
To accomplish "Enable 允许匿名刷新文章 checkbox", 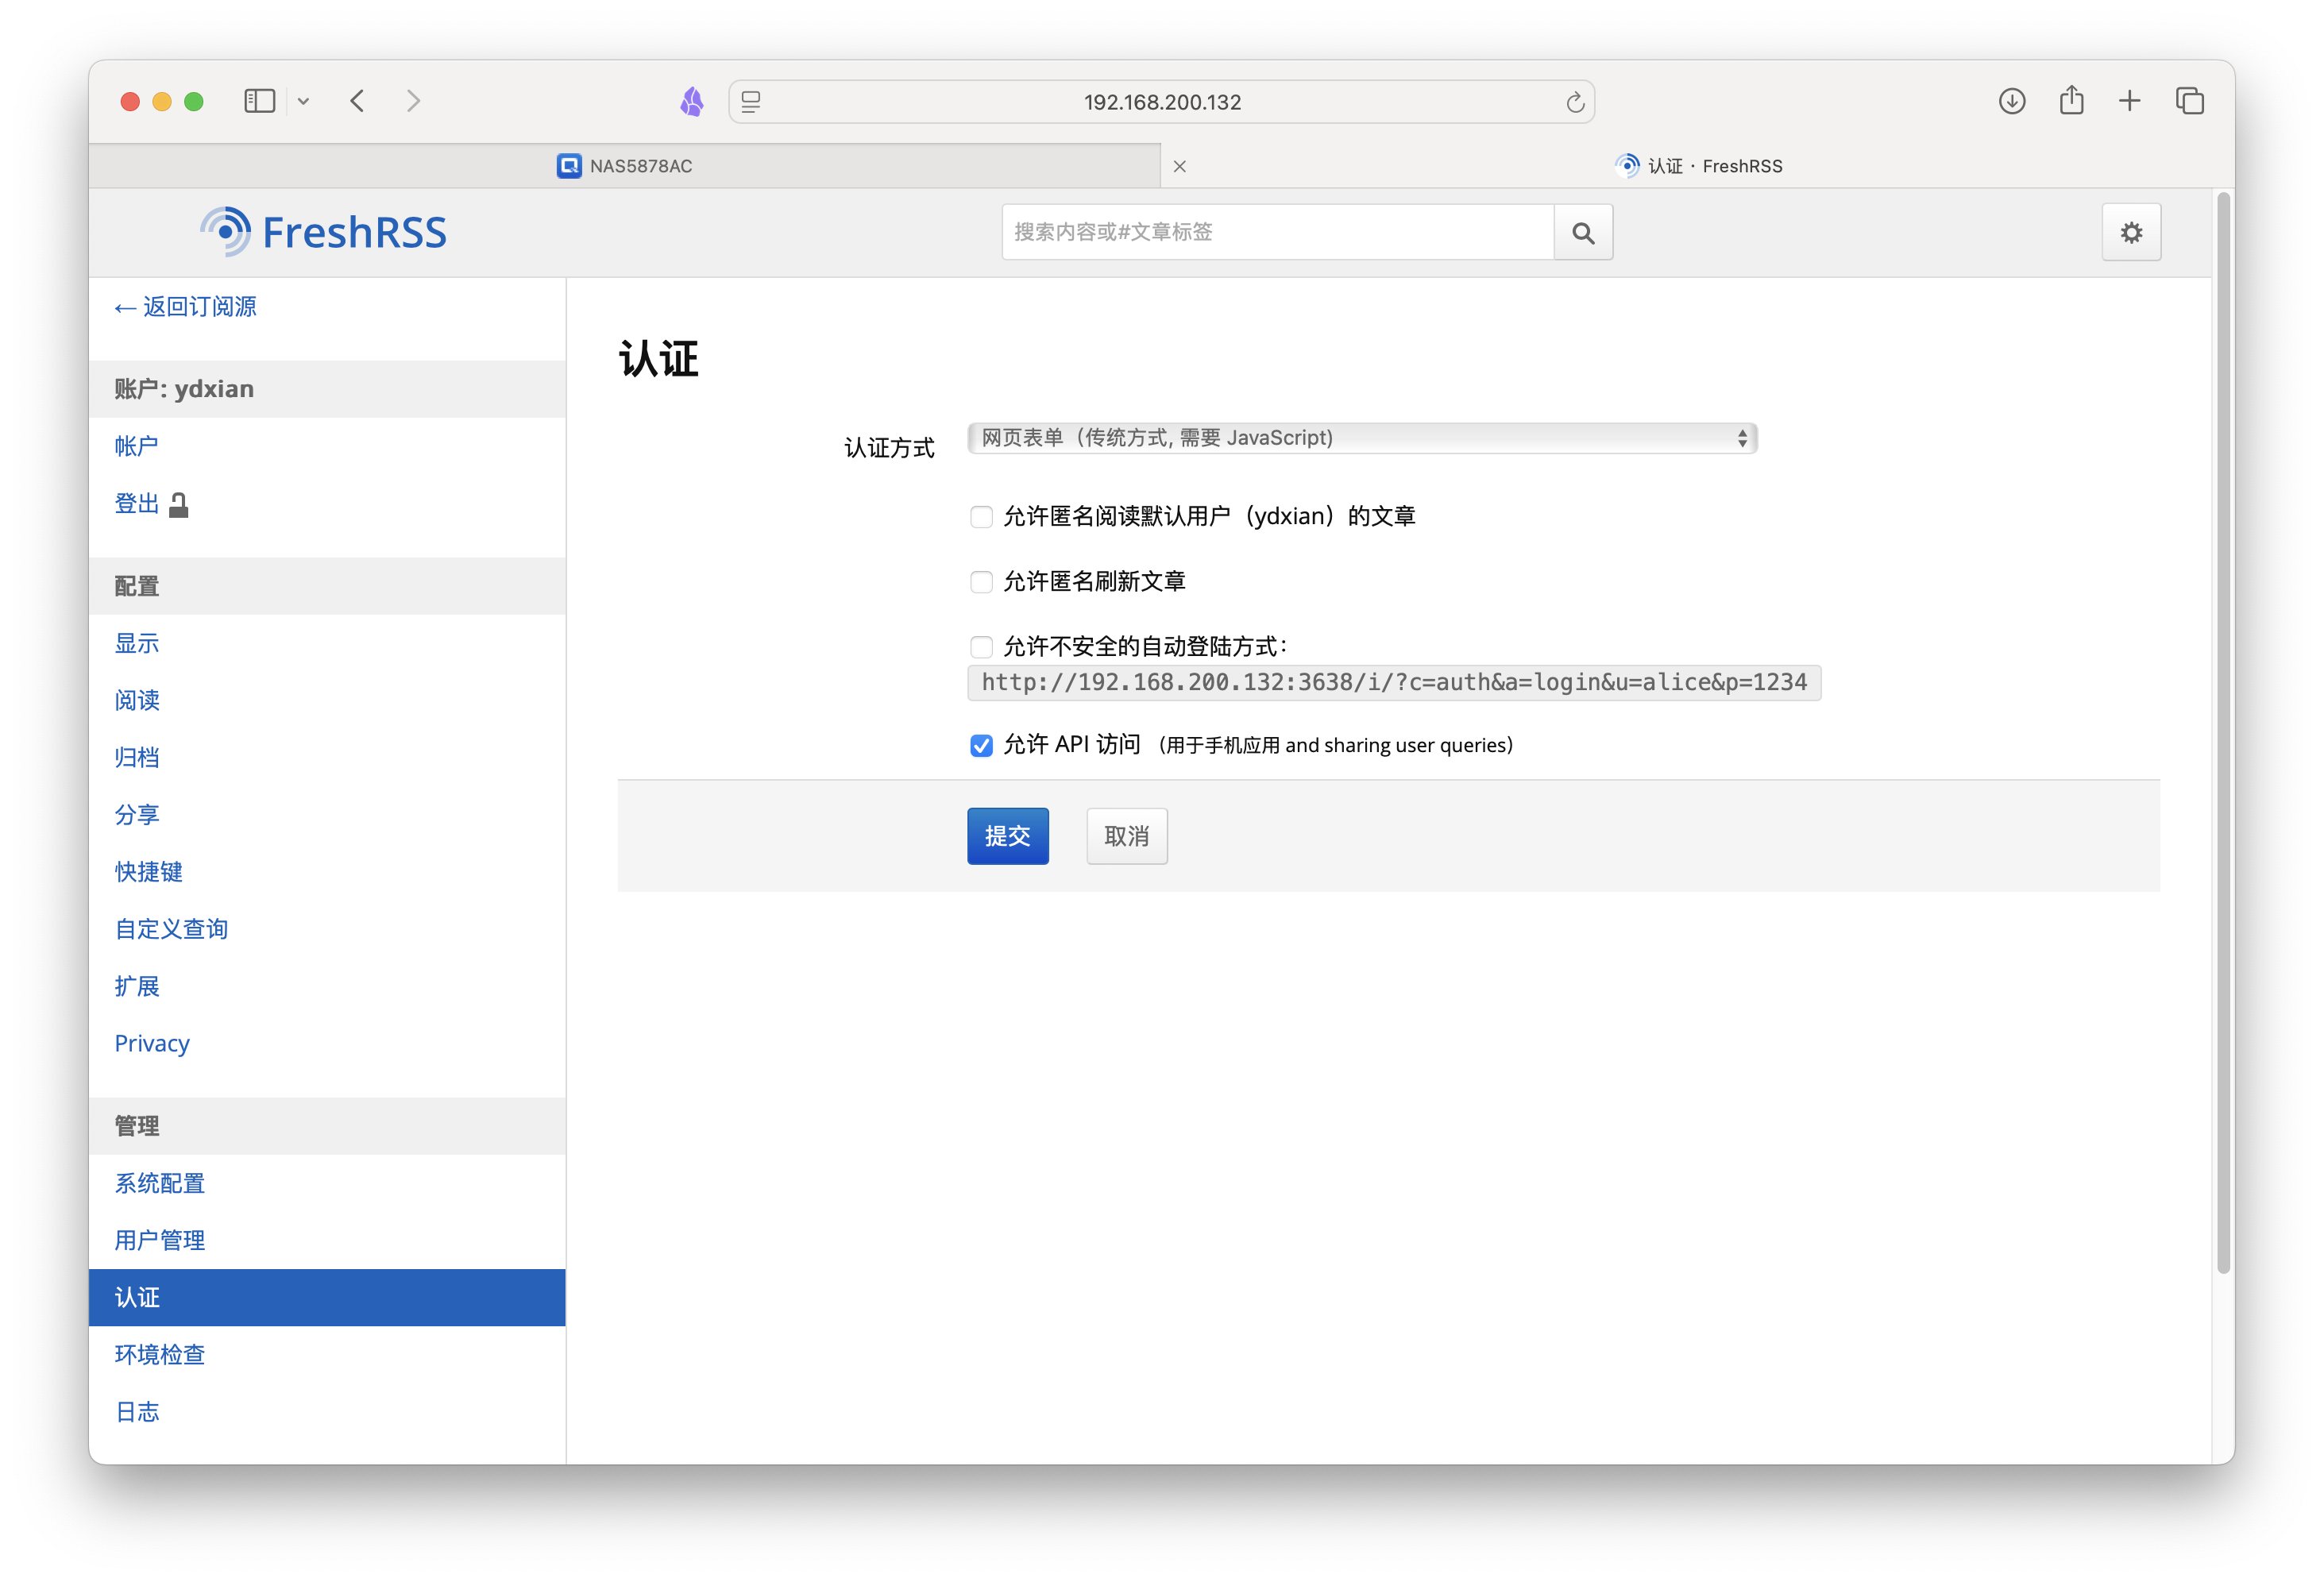I will pos(981,582).
